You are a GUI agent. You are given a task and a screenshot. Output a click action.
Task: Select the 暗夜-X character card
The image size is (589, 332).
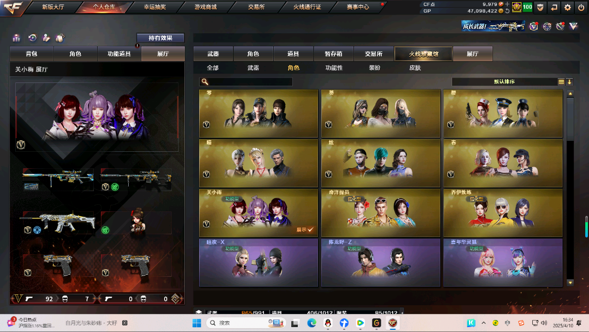(x=259, y=263)
